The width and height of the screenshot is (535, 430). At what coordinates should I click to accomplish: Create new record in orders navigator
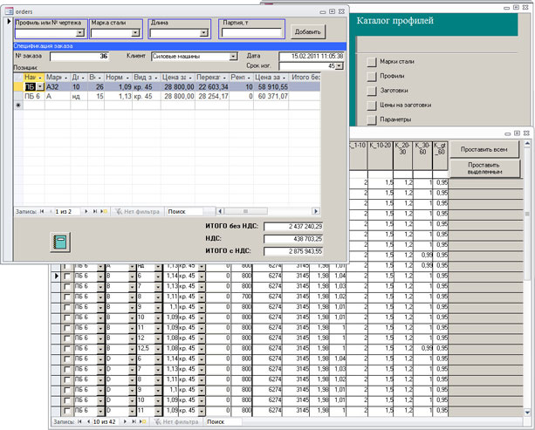coord(103,211)
